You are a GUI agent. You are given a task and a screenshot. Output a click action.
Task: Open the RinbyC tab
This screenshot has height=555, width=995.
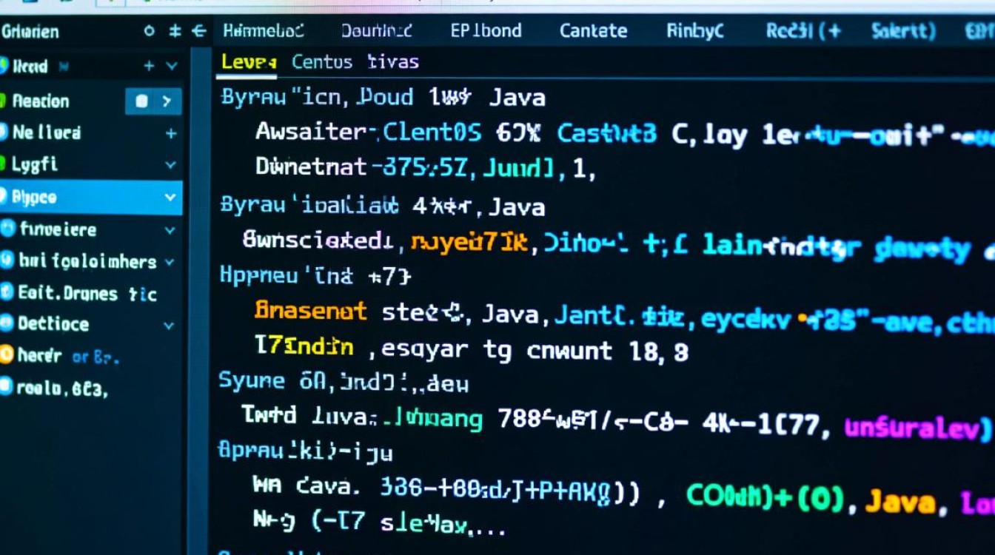tap(694, 31)
